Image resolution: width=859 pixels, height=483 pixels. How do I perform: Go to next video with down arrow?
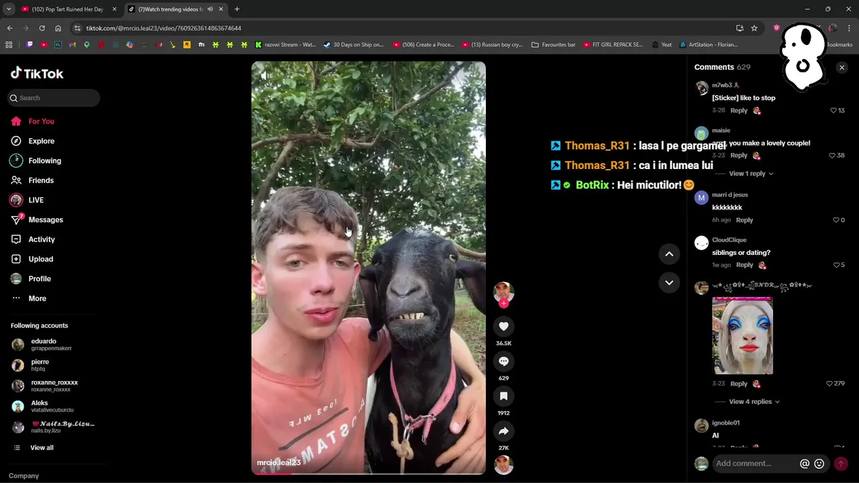[x=669, y=282]
